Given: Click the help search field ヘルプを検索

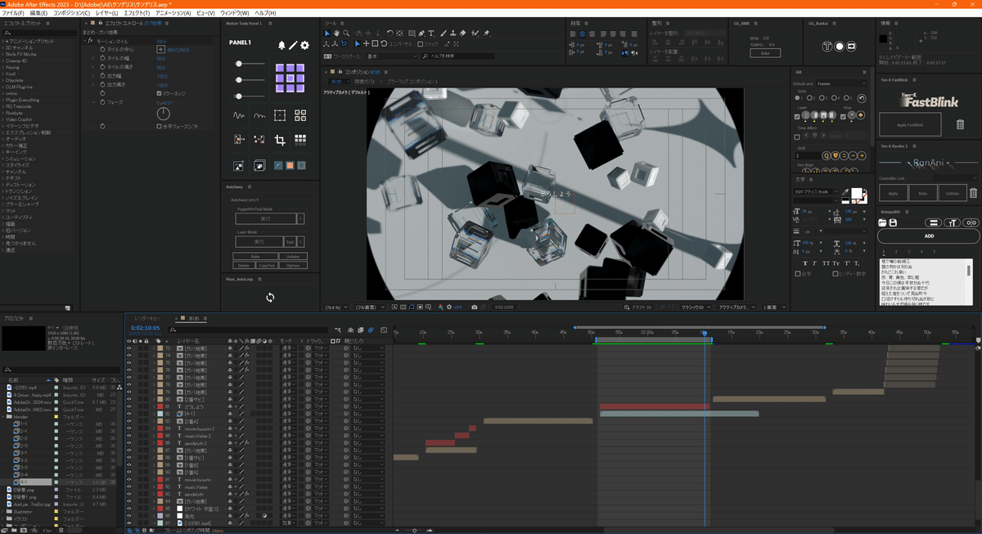Looking at the screenshot, I should (x=458, y=56).
